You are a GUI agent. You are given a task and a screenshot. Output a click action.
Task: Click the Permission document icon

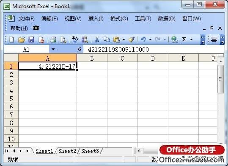pos(41,39)
